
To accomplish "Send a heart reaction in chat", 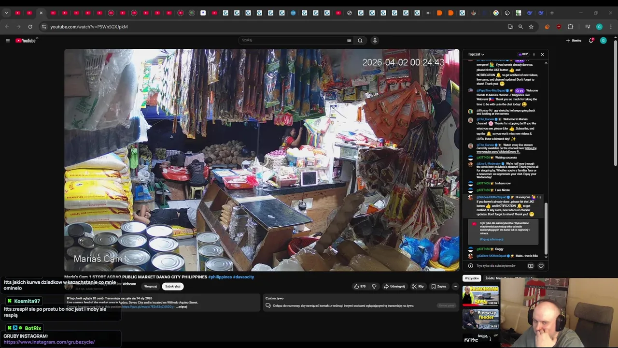I will point(541,266).
